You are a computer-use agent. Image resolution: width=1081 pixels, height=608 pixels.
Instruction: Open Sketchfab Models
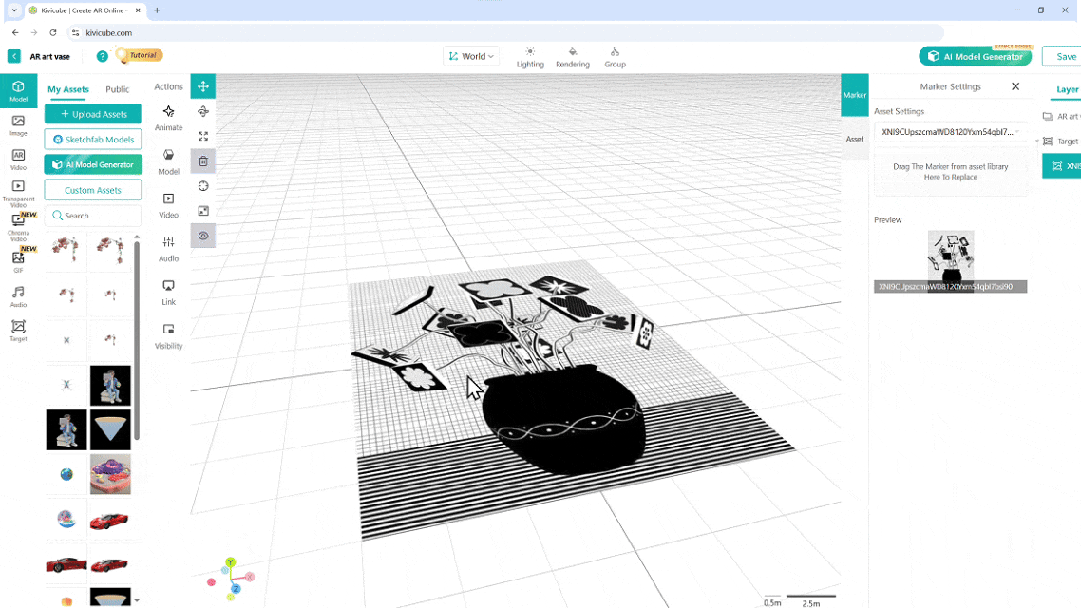point(93,140)
